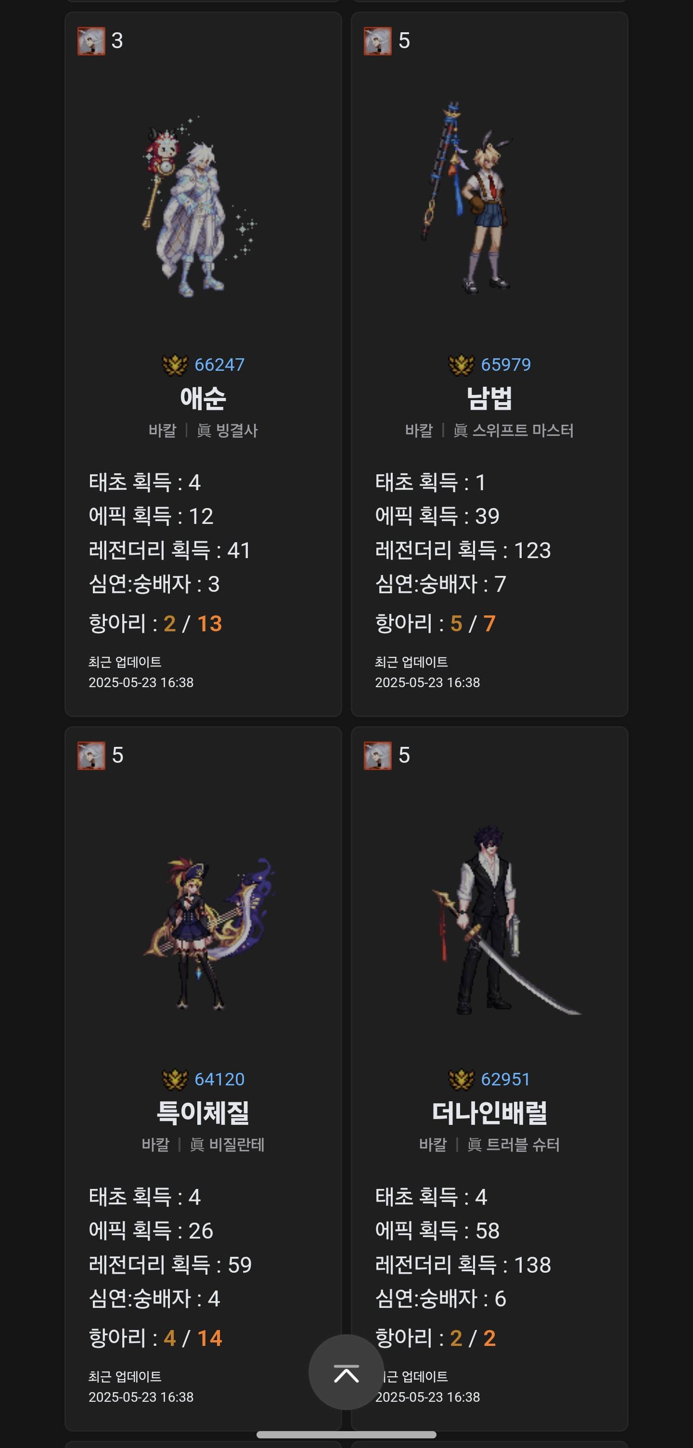
Task: Select the character name 남법
Action: [490, 398]
